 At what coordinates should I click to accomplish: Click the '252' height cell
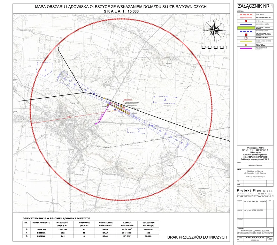click(63, 233)
